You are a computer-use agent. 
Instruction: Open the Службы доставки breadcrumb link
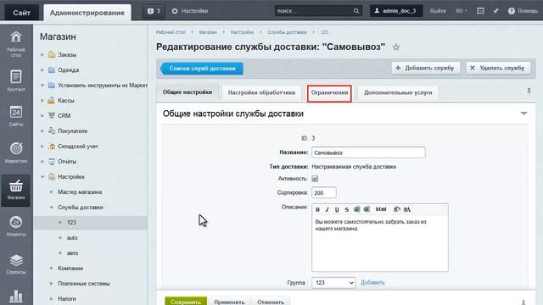click(x=287, y=32)
